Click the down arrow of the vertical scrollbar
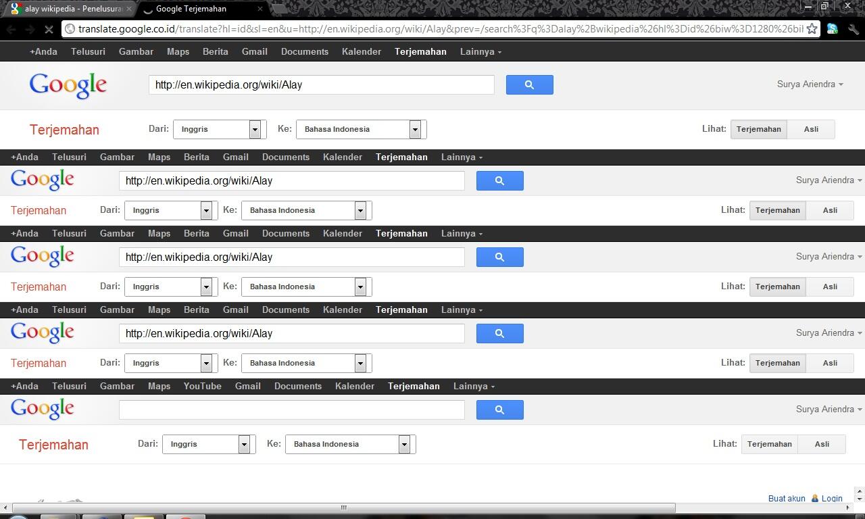Viewport: 865px width, 519px height. coord(860,499)
